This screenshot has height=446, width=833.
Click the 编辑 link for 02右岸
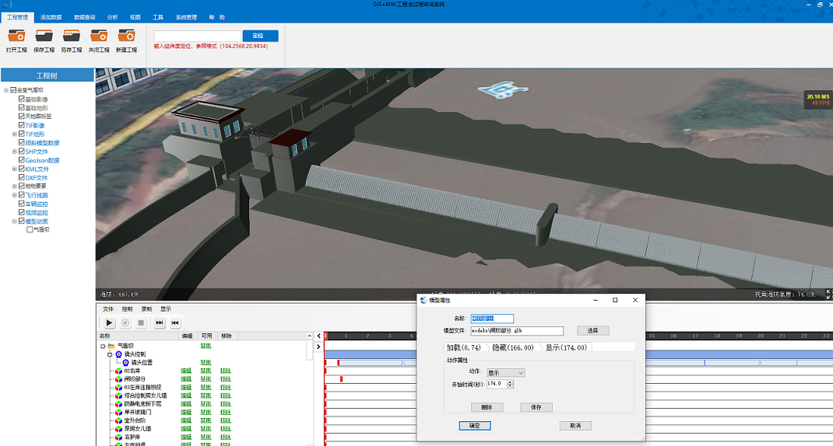186,371
